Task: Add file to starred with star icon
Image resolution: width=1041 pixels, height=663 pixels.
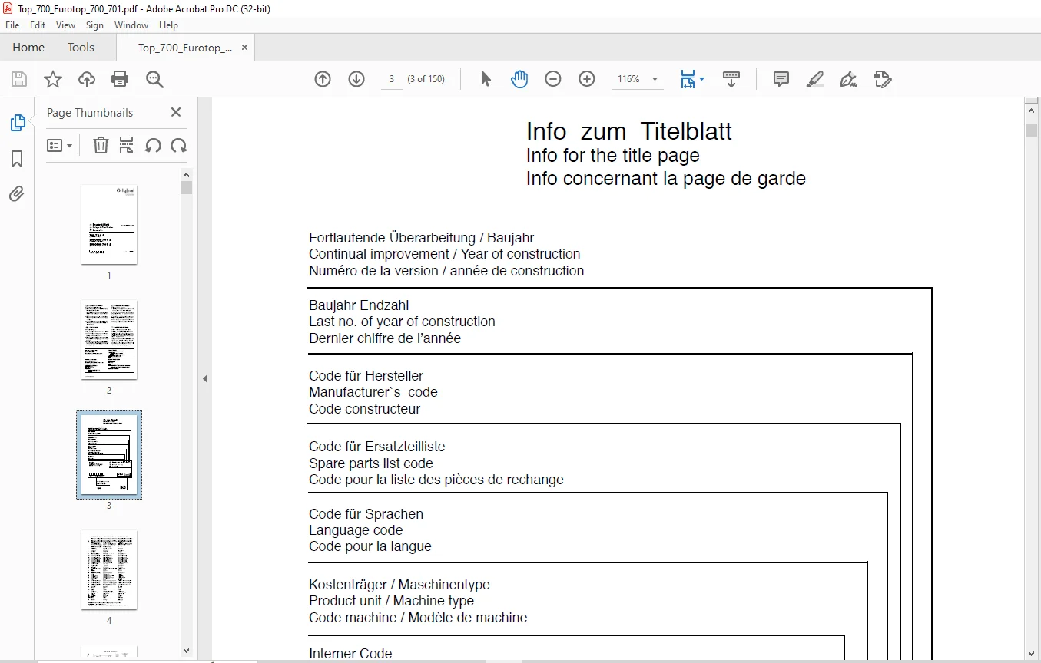Action: point(52,79)
